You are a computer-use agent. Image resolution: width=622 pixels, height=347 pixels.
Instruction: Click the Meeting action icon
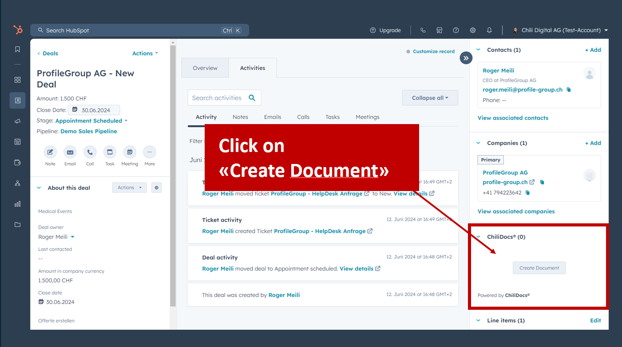pyautogui.click(x=130, y=152)
